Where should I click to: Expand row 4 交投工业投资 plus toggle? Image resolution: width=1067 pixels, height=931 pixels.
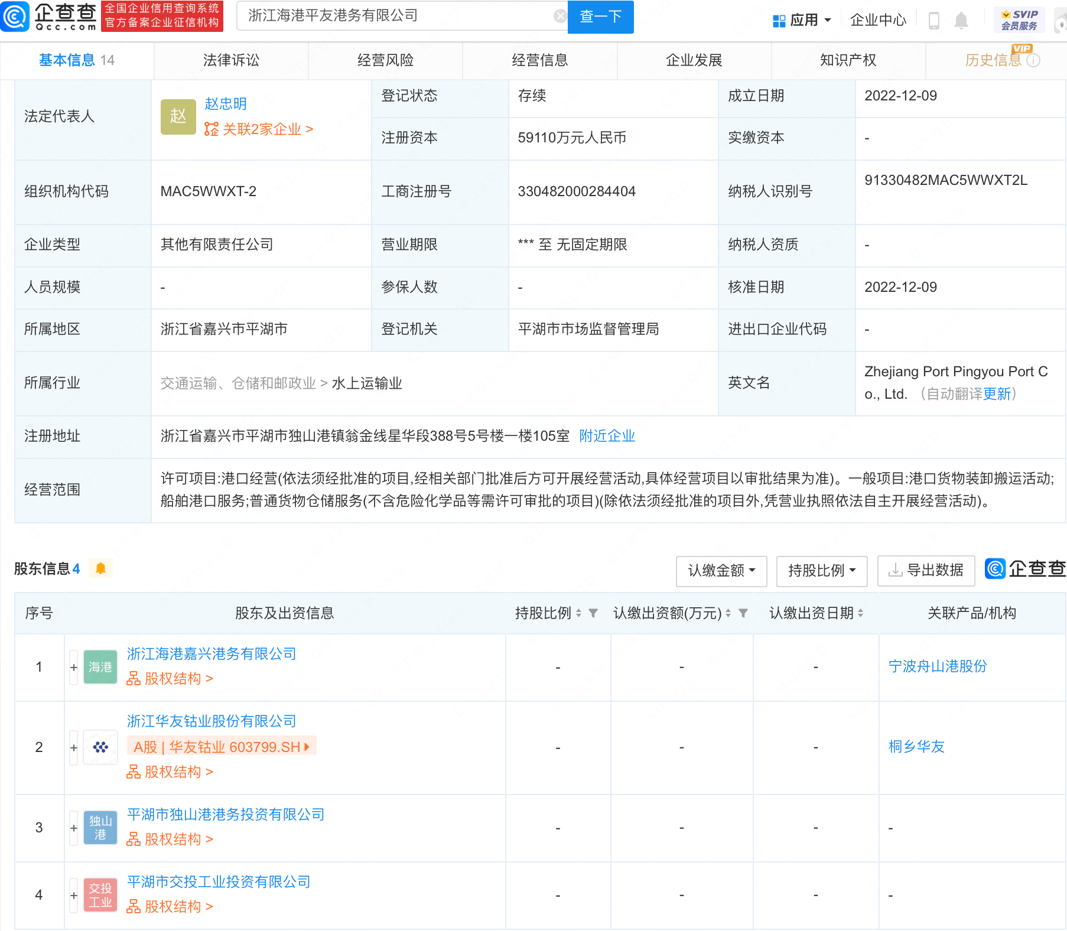[x=74, y=895]
